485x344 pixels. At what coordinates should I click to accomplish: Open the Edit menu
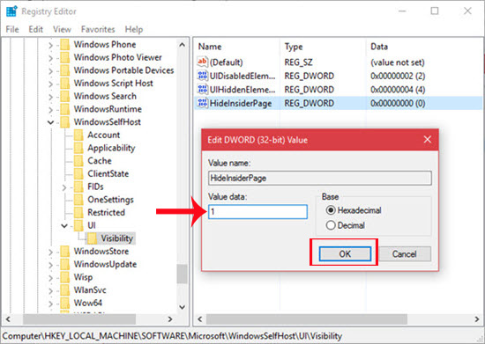coord(36,29)
